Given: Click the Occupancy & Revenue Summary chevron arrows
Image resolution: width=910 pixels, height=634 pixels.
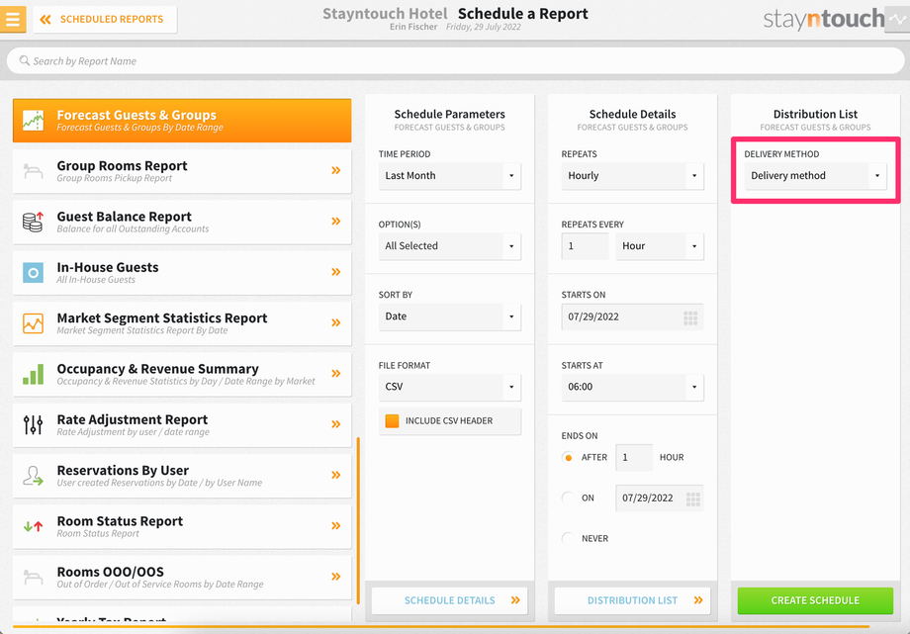Looking at the screenshot, I should coord(336,373).
